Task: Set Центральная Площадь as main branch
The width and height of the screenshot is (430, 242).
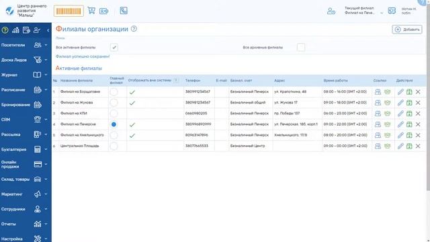Action: (114, 146)
